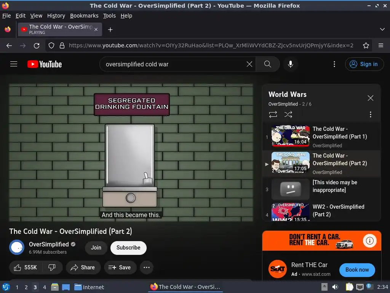Screen dimensions: 390x293
Task: Open the YouTube guide hamburger menu
Action: pyautogui.click(x=14, y=64)
